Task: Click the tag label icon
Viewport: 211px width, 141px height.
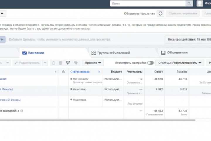Action: coord(76,63)
